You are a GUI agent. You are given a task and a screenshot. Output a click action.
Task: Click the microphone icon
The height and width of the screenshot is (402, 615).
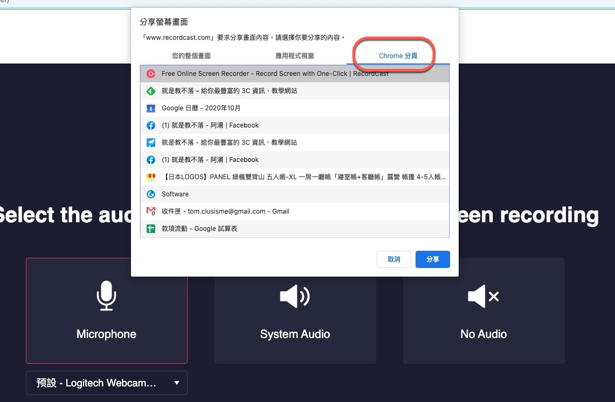click(106, 296)
